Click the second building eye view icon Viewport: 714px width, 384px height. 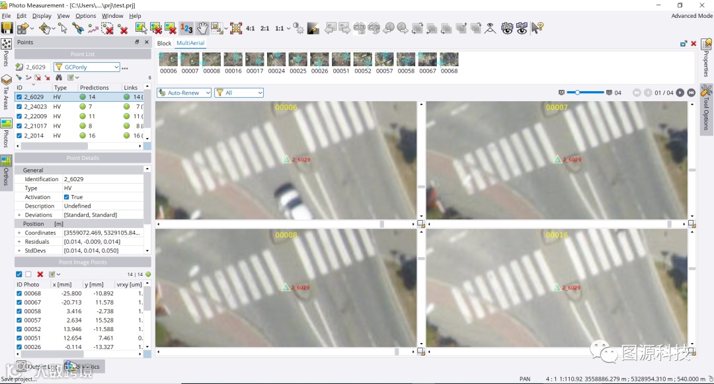522,28
